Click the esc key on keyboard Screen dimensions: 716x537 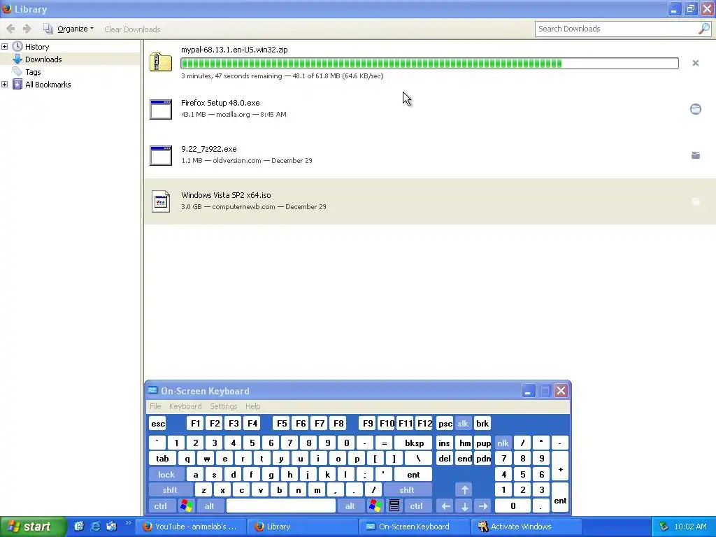tap(158, 423)
